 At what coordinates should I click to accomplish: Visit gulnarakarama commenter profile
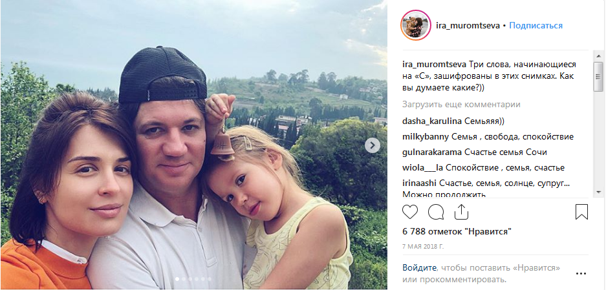(x=432, y=152)
